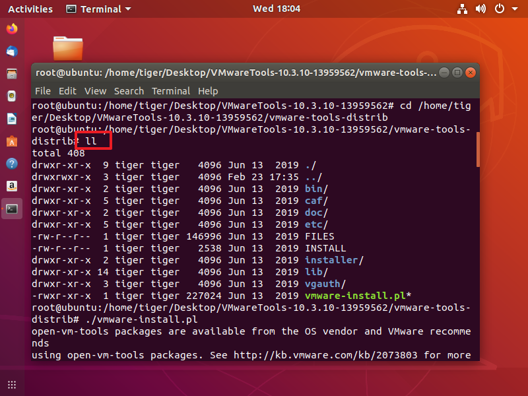Open Ubuntu Software from the dock
The image size is (528, 396).
[x=12, y=141]
